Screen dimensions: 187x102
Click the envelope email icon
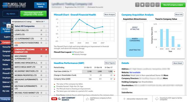[x=147, y=5]
